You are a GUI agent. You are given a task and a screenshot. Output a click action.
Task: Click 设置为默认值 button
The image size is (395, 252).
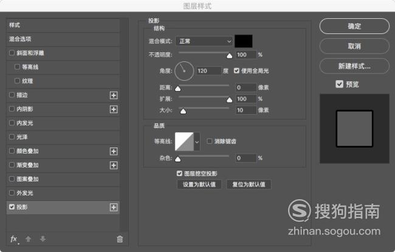pos(199,184)
